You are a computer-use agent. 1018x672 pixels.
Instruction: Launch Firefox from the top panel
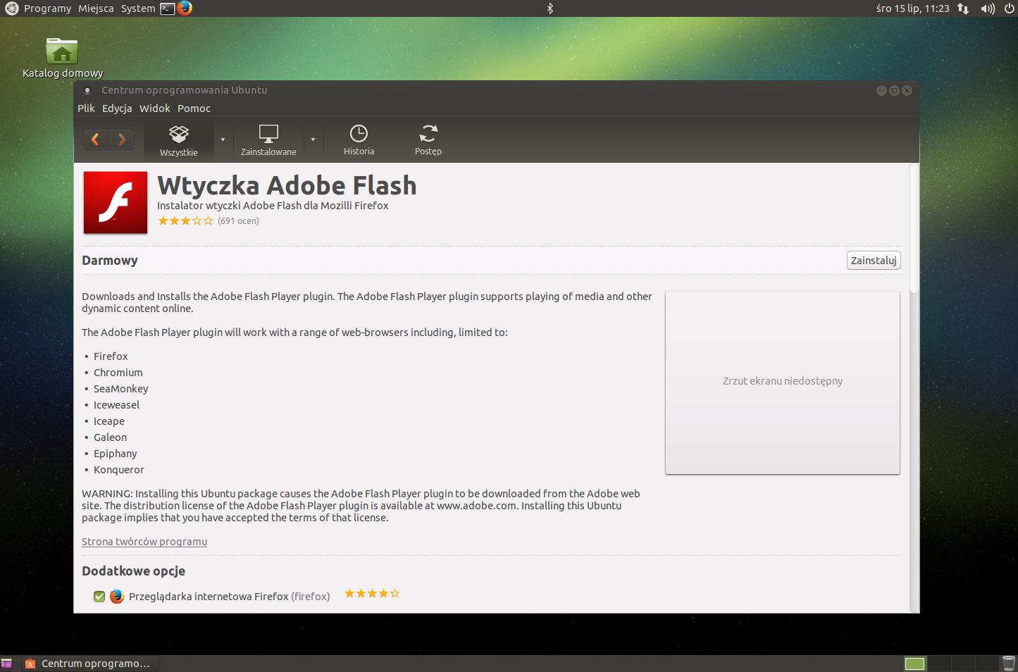coord(185,8)
